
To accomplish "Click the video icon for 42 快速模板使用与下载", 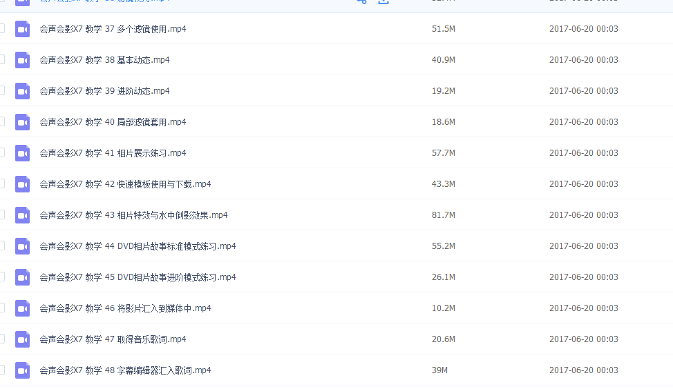I will click(22, 184).
